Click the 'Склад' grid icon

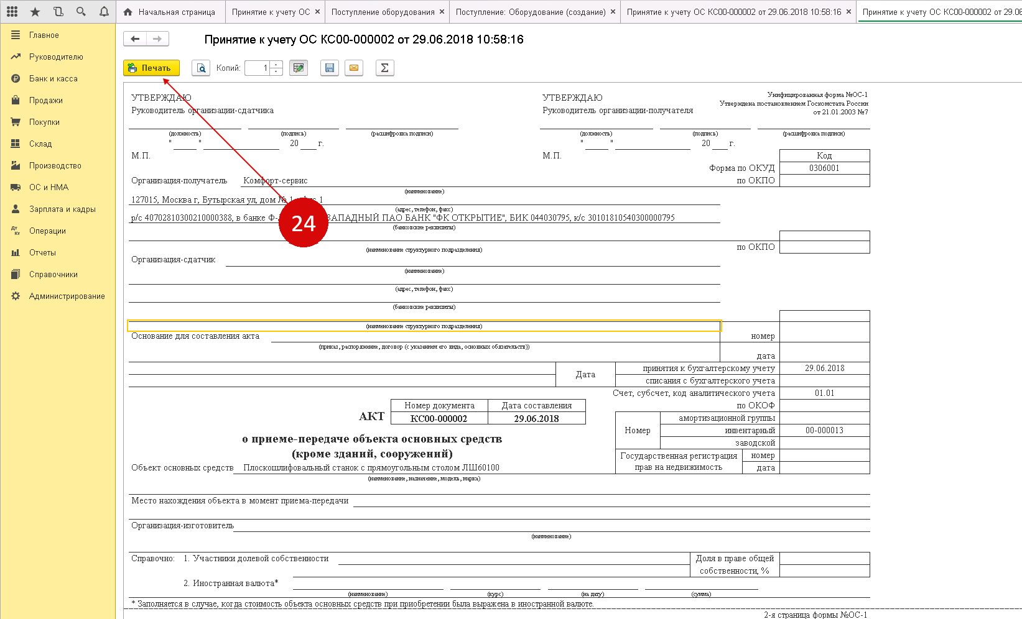[16, 144]
